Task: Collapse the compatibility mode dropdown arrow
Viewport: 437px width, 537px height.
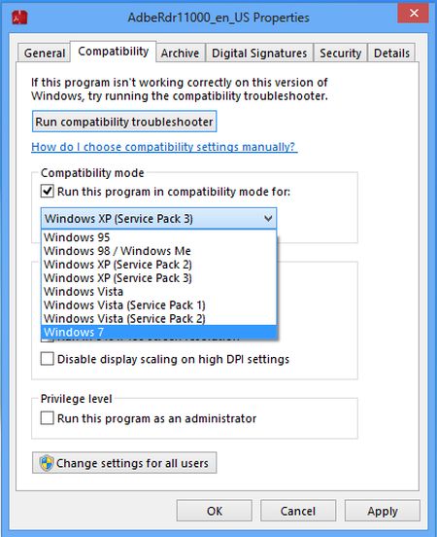Action: (268, 218)
